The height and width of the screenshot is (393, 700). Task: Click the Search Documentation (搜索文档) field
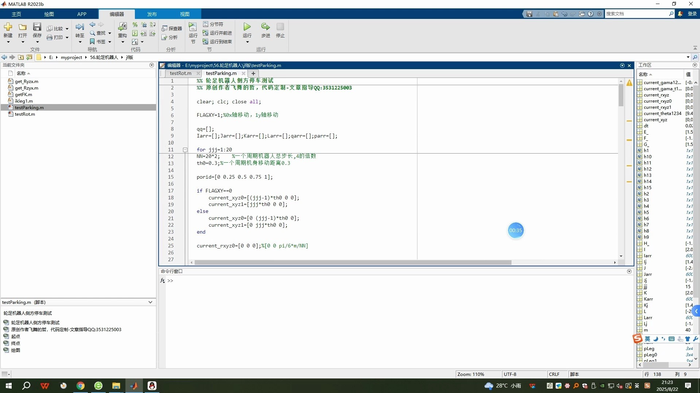coord(636,14)
